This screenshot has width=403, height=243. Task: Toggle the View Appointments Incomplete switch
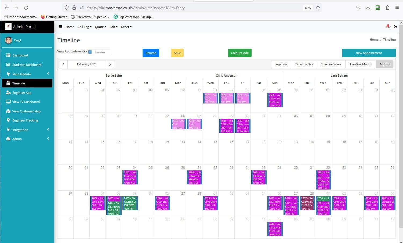(x=99, y=52)
